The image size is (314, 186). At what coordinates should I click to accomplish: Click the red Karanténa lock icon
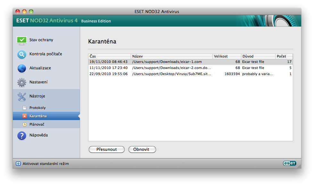point(24,116)
